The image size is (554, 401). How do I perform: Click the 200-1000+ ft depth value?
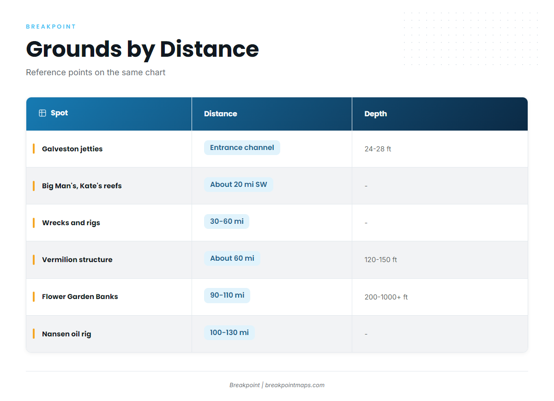tap(386, 297)
